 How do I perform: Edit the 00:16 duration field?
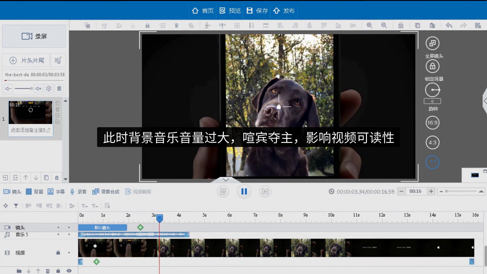(x=416, y=191)
